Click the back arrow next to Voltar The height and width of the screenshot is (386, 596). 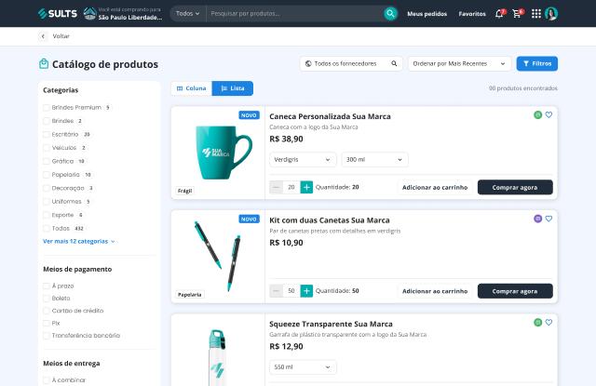(x=43, y=36)
